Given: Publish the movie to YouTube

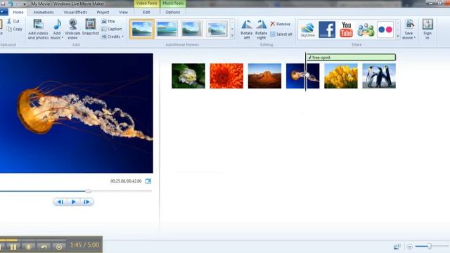Looking at the screenshot, I should tap(347, 30).
